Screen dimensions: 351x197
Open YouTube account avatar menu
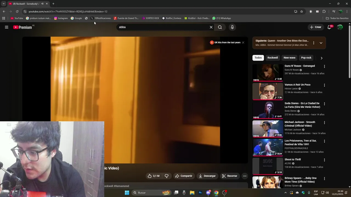340,27
